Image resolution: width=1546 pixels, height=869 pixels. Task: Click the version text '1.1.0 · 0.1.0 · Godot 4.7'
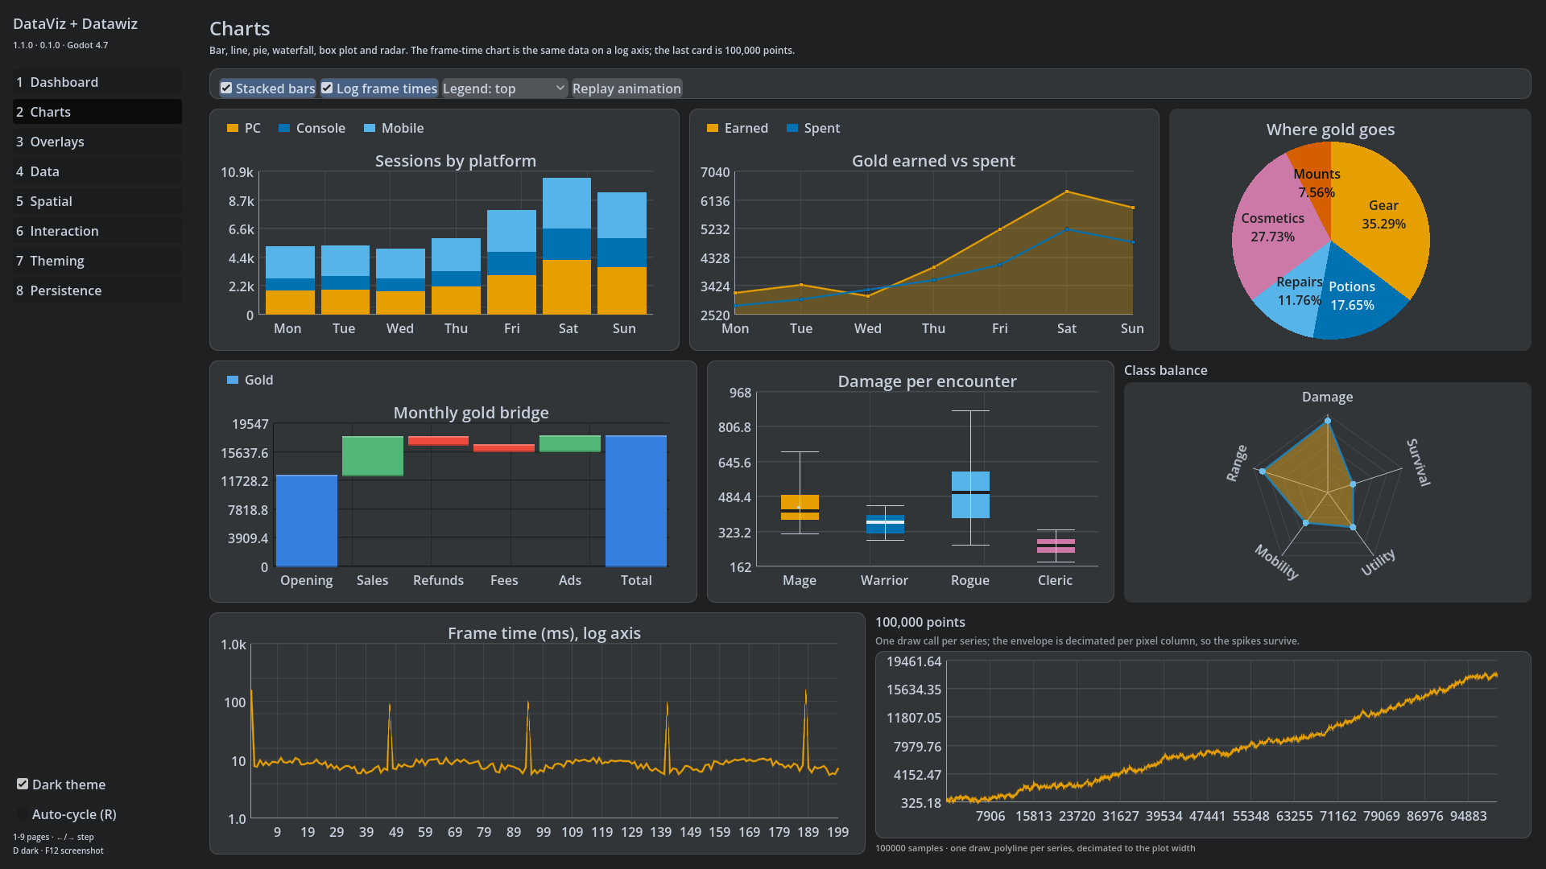point(60,45)
